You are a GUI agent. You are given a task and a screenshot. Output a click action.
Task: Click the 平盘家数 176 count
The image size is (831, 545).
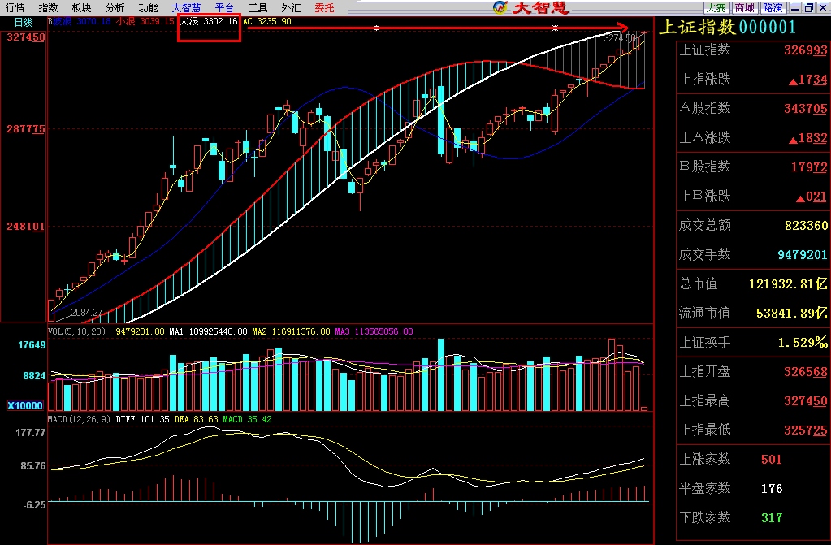(x=771, y=489)
